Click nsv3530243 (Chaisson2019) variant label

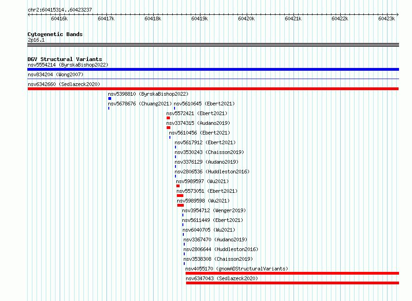click(209, 152)
